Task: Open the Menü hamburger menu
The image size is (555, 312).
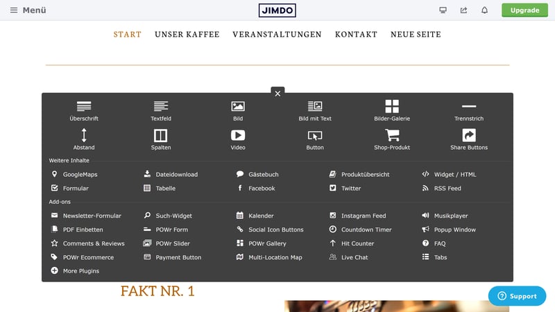Action: point(28,10)
